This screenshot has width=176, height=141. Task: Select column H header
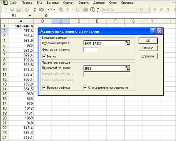(x=152, y=21)
